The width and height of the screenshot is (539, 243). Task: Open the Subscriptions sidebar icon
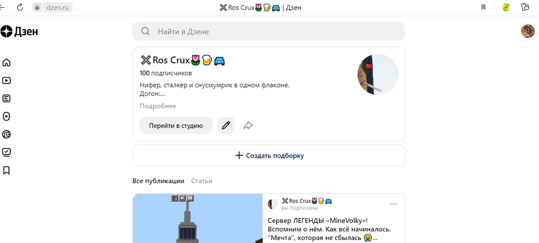click(6, 152)
